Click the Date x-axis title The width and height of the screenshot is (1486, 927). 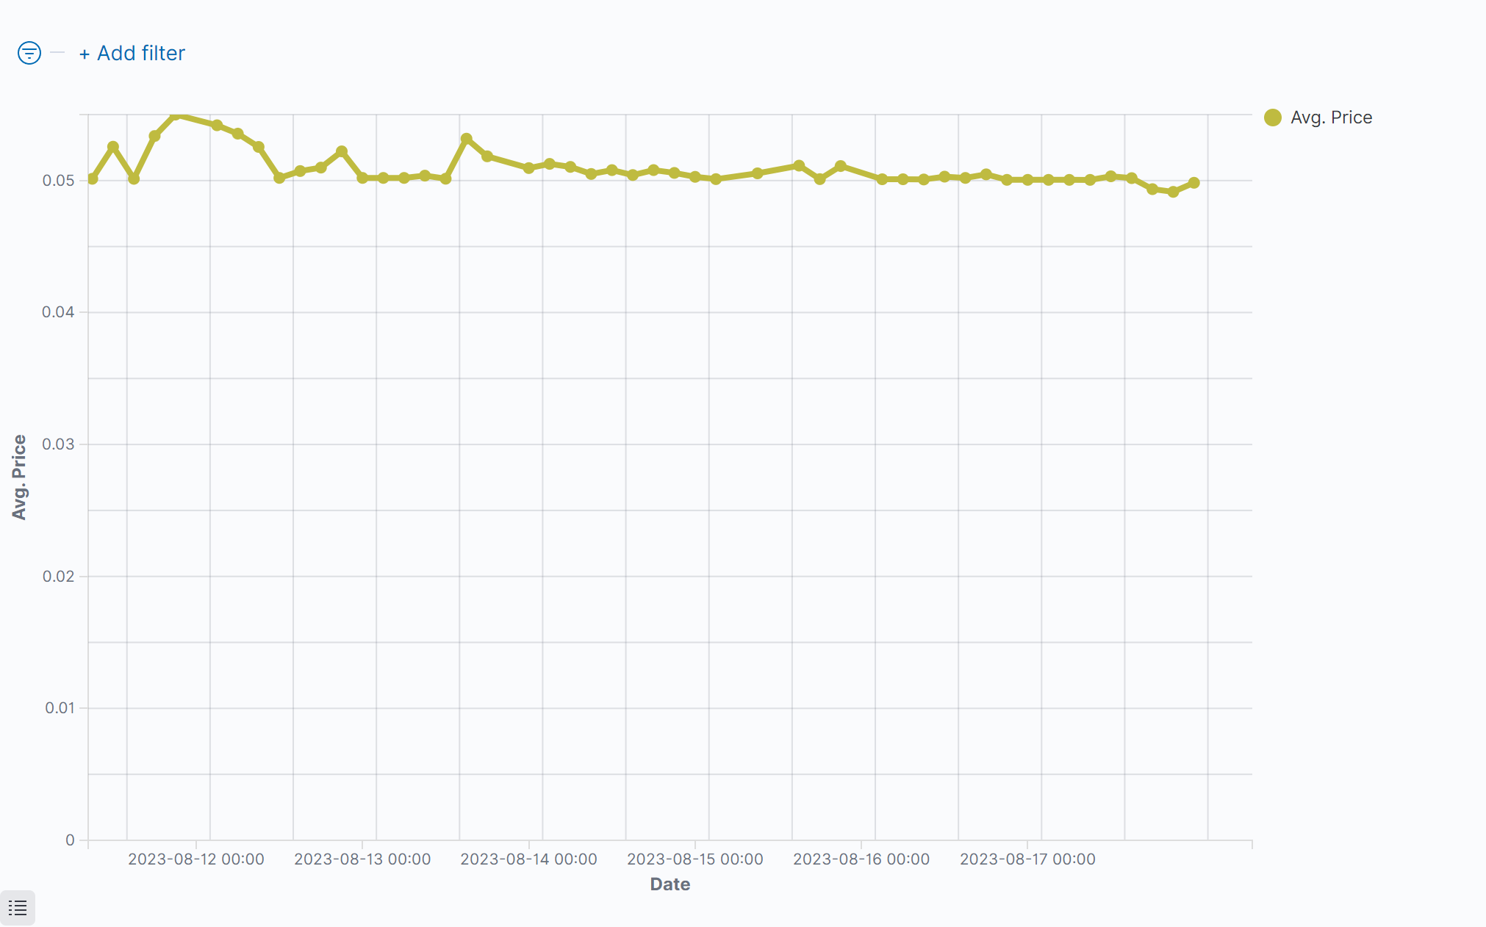click(670, 884)
